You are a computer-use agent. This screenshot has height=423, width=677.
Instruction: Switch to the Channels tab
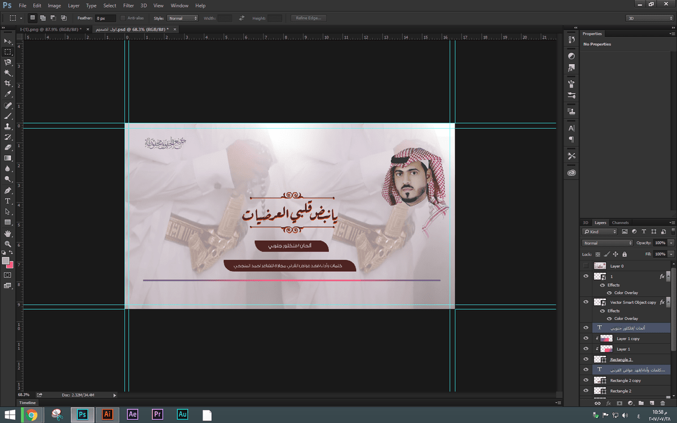point(620,223)
